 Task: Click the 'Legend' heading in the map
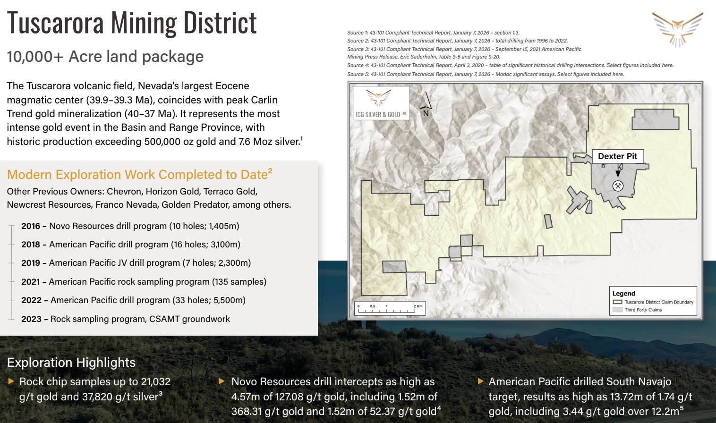pyautogui.click(x=623, y=293)
